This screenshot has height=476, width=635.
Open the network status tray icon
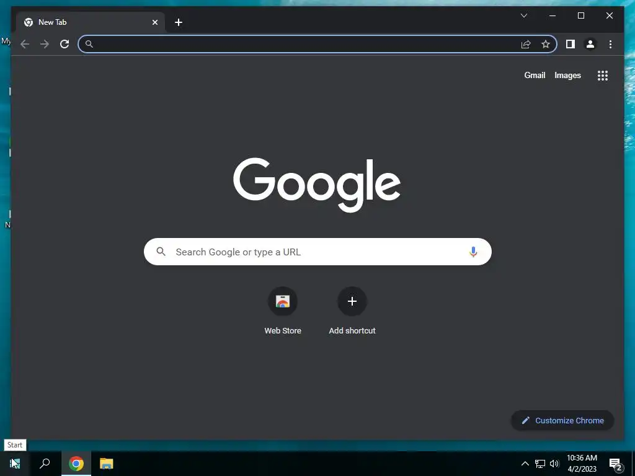tap(540, 464)
